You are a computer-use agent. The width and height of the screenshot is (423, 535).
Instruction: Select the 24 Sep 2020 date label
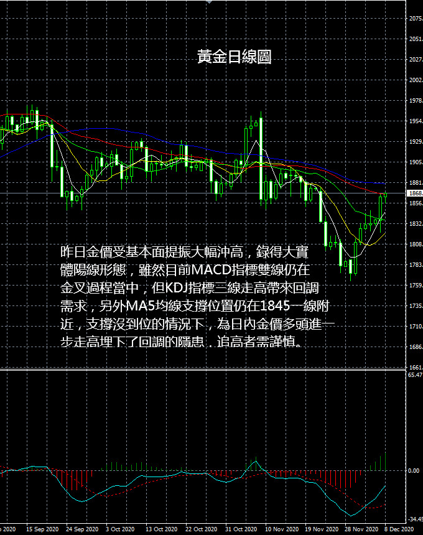pyautogui.click(x=82, y=529)
